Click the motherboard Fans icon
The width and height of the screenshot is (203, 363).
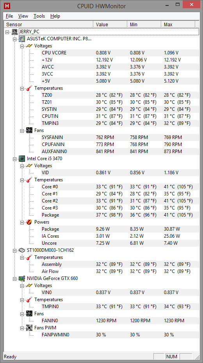(29, 130)
